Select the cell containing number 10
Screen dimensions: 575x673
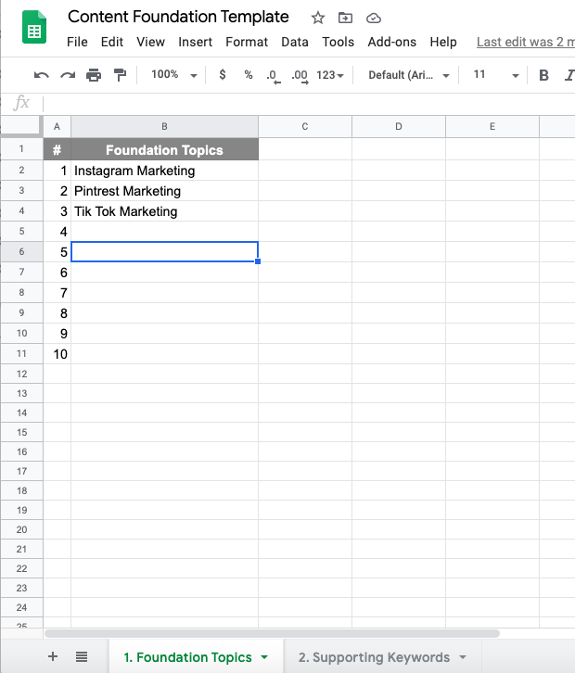click(x=57, y=354)
